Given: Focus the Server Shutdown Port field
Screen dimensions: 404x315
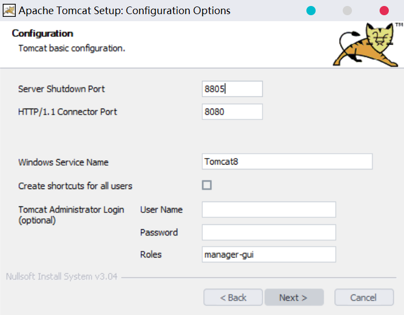Looking at the screenshot, I should 232,89.
